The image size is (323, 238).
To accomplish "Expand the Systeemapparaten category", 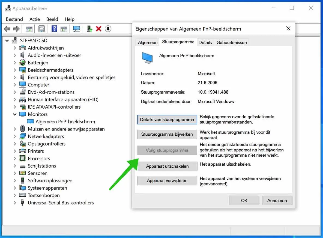I will click(15, 188).
